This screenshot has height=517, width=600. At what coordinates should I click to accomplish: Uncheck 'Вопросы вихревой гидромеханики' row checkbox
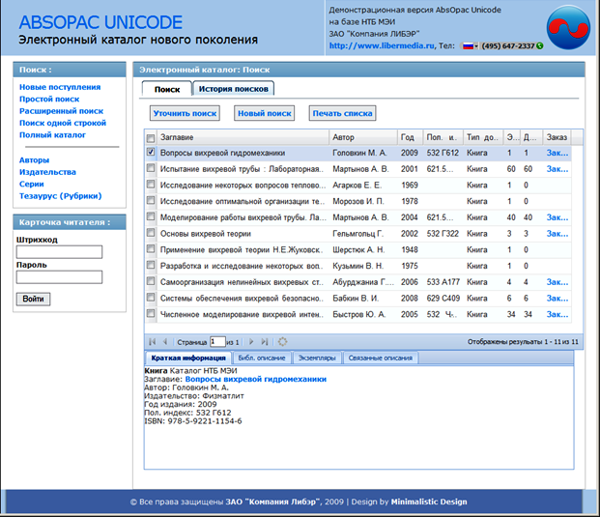pos(151,152)
